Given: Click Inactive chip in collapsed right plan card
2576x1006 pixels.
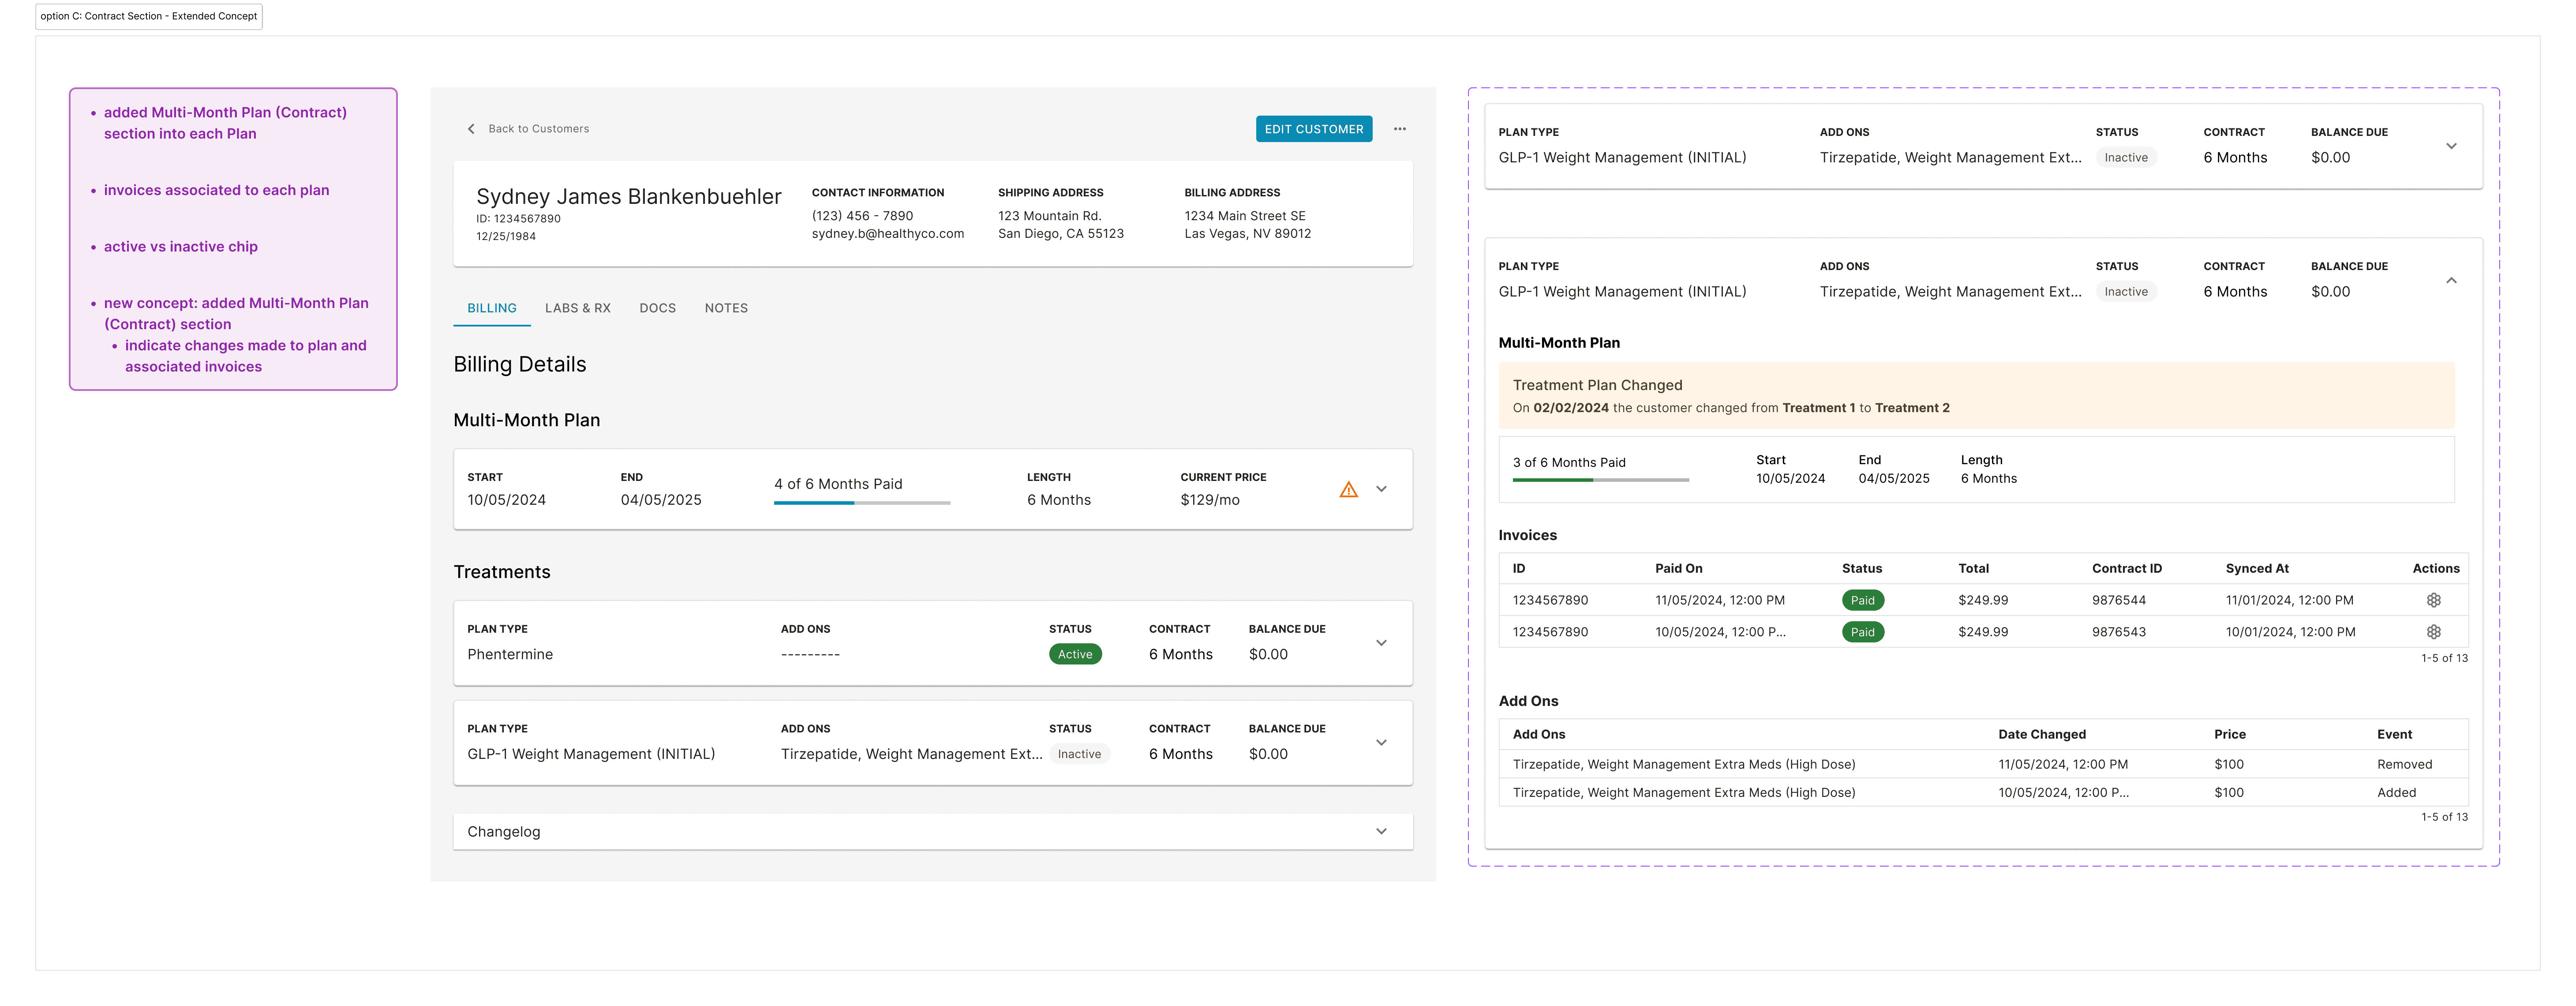Looking at the screenshot, I should click(2126, 158).
